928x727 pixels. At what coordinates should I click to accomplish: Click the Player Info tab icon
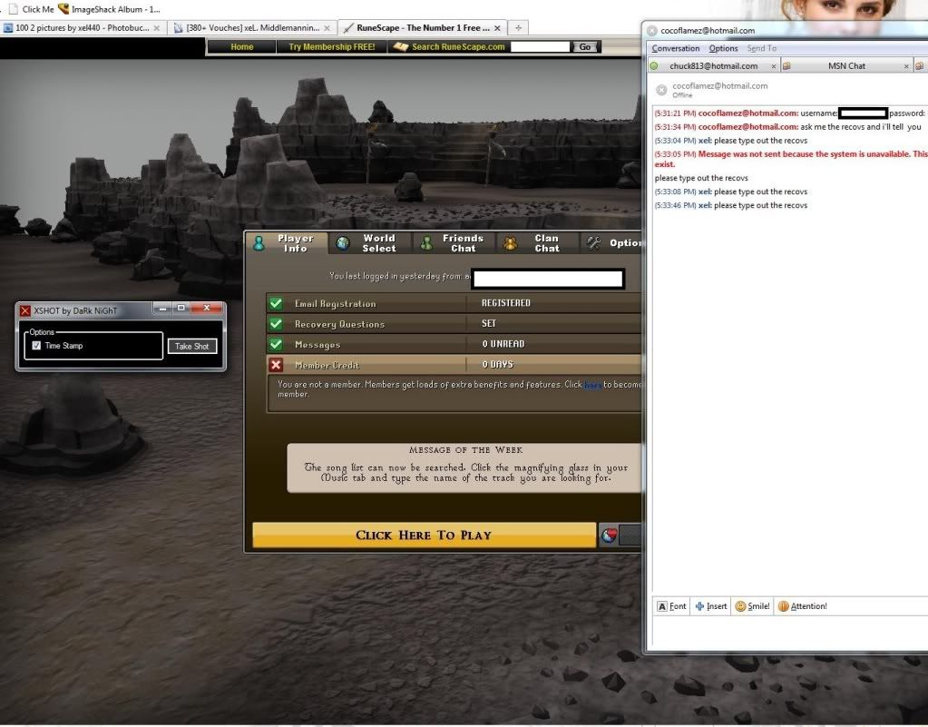point(259,243)
